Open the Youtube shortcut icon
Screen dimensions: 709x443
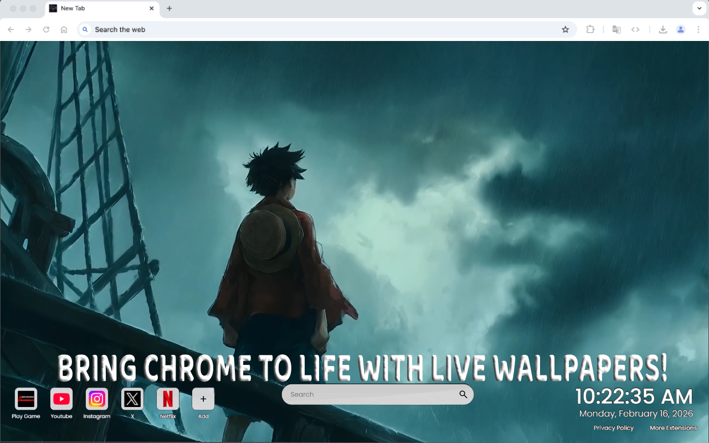click(61, 399)
